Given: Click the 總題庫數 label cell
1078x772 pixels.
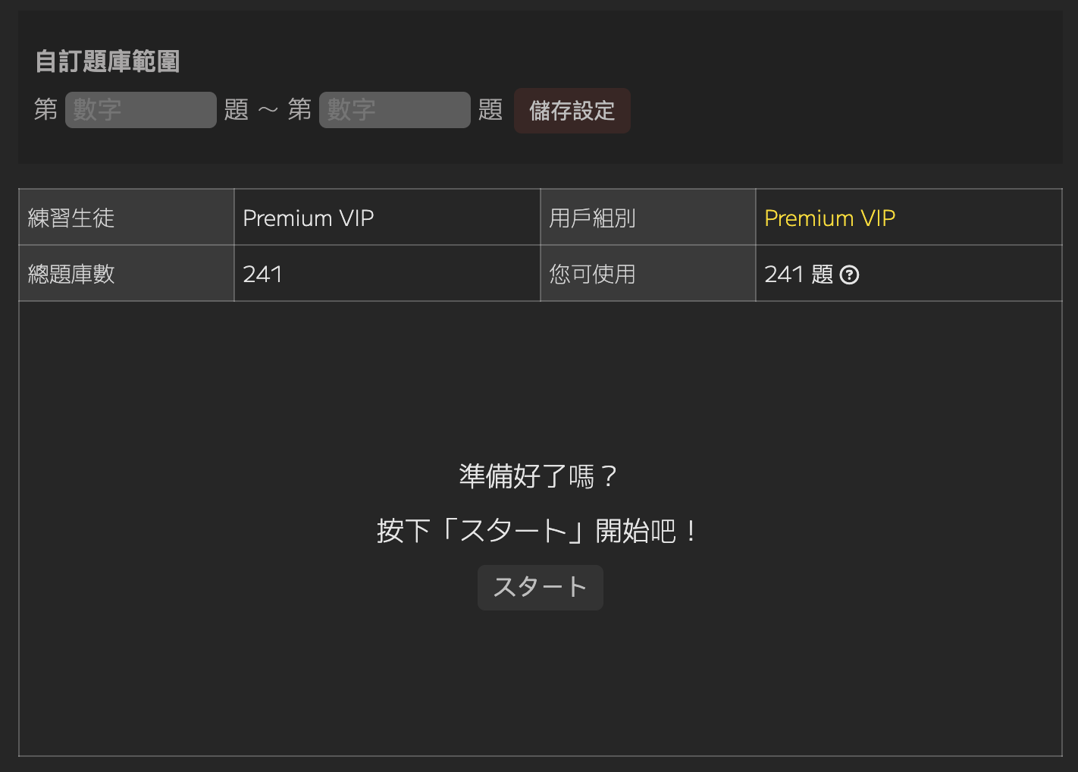Looking at the screenshot, I should pos(127,273).
